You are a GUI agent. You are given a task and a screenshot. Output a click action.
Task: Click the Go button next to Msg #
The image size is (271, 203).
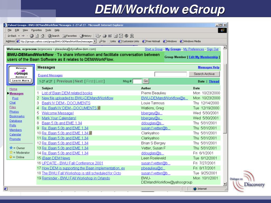(x=146, y=81)
